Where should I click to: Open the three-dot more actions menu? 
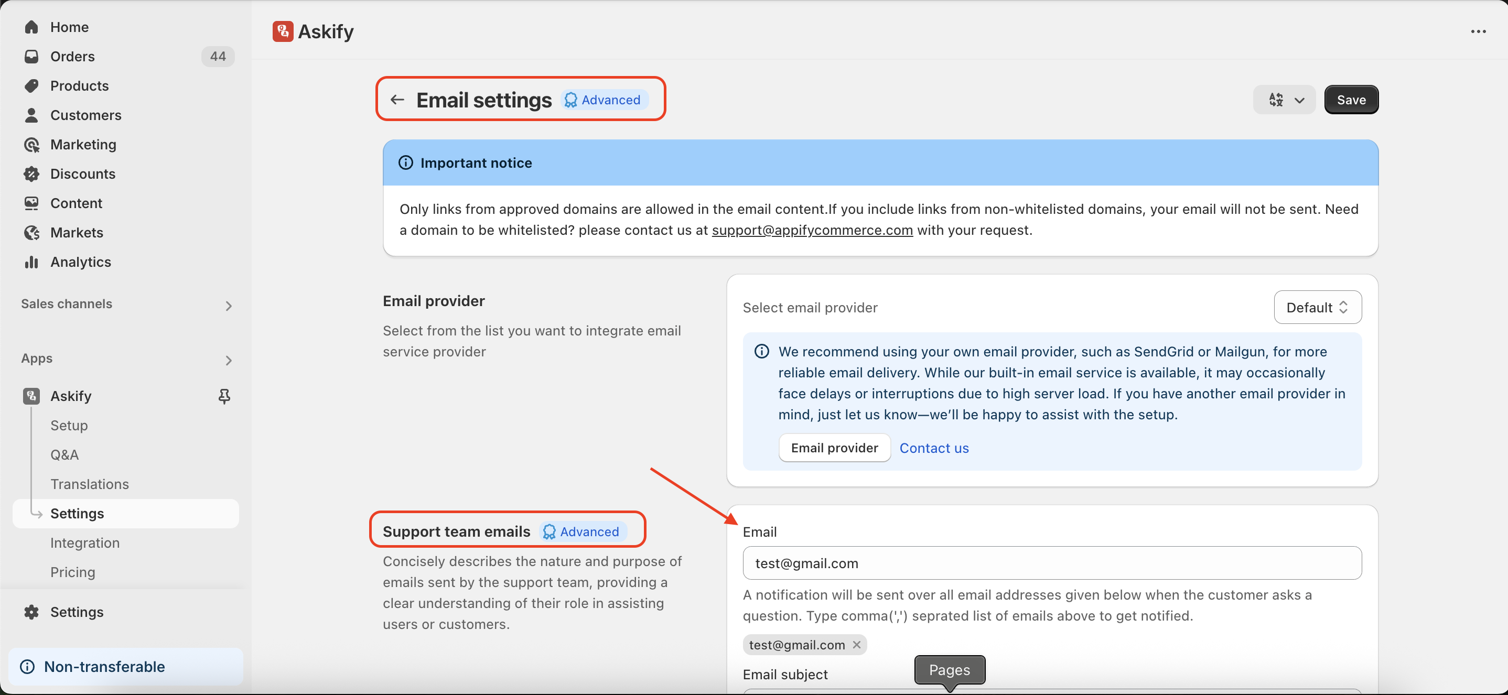[1478, 31]
